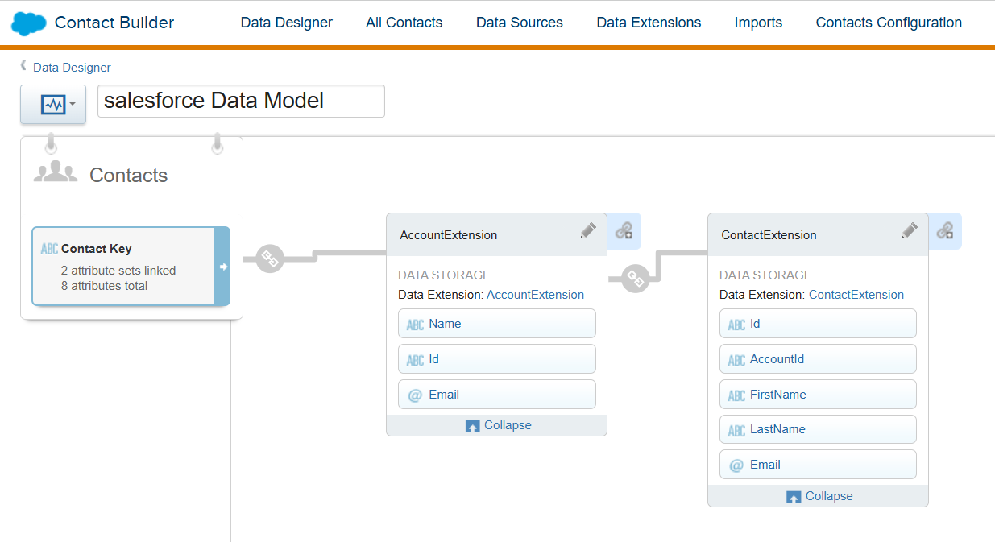The image size is (995, 542).
Task: Select the relationship link between Contacts and AccountExtension
Action: [270, 259]
